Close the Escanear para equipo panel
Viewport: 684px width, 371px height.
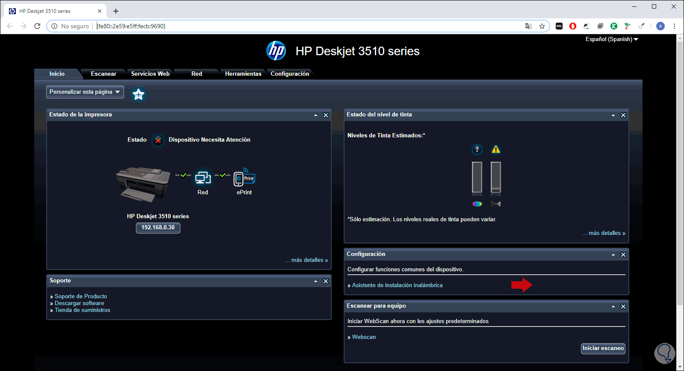click(623, 306)
